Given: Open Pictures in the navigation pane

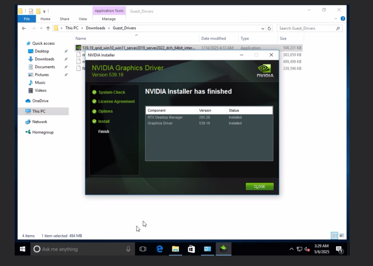Looking at the screenshot, I should click(42, 75).
